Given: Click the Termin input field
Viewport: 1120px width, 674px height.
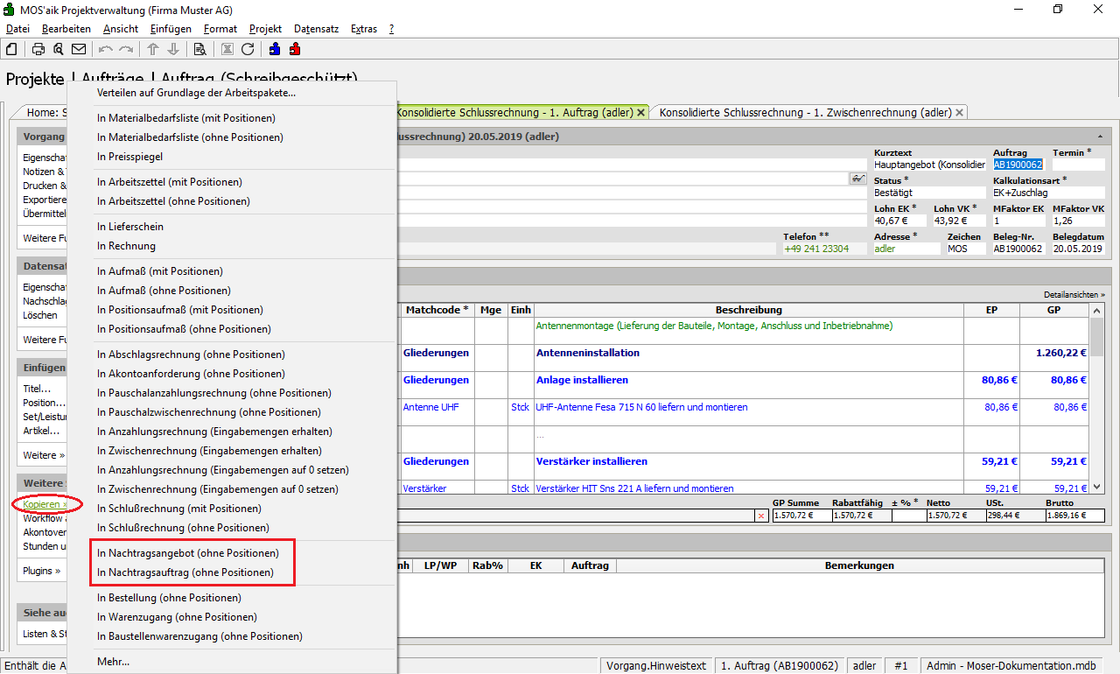Looking at the screenshot, I should click(x=1077, y=165).
